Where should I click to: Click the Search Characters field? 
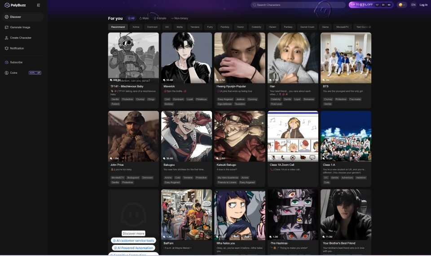click(298, 5)
